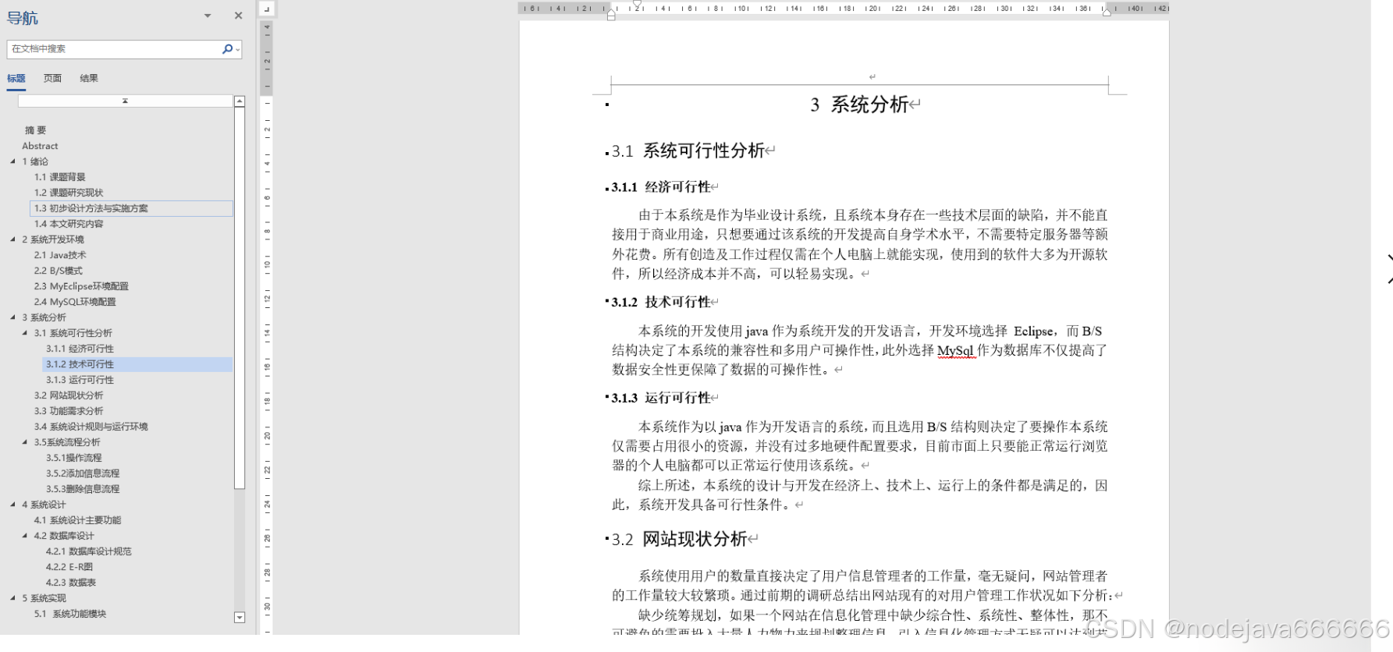Jump to 2.4 MySQL环境配置 heading
Screen dimensions: 1393x652
coord(75,302)
